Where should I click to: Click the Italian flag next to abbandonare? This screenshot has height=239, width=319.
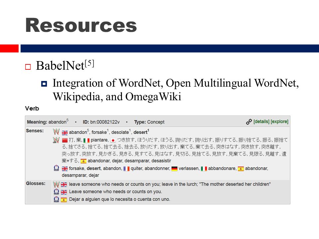pos(204,169)
